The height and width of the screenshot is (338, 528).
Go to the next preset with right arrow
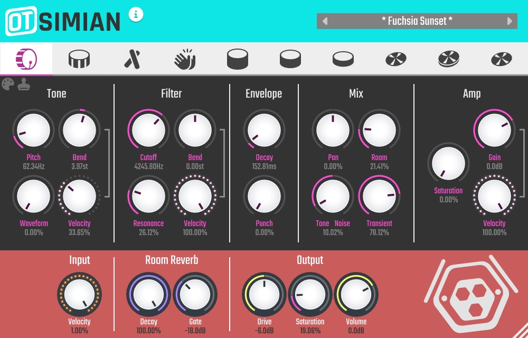510,21
